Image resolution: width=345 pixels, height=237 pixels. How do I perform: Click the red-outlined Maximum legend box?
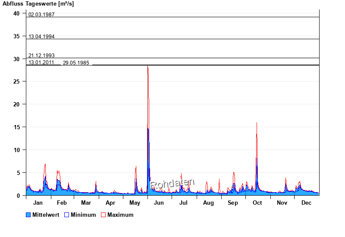[x=103, y=215]
